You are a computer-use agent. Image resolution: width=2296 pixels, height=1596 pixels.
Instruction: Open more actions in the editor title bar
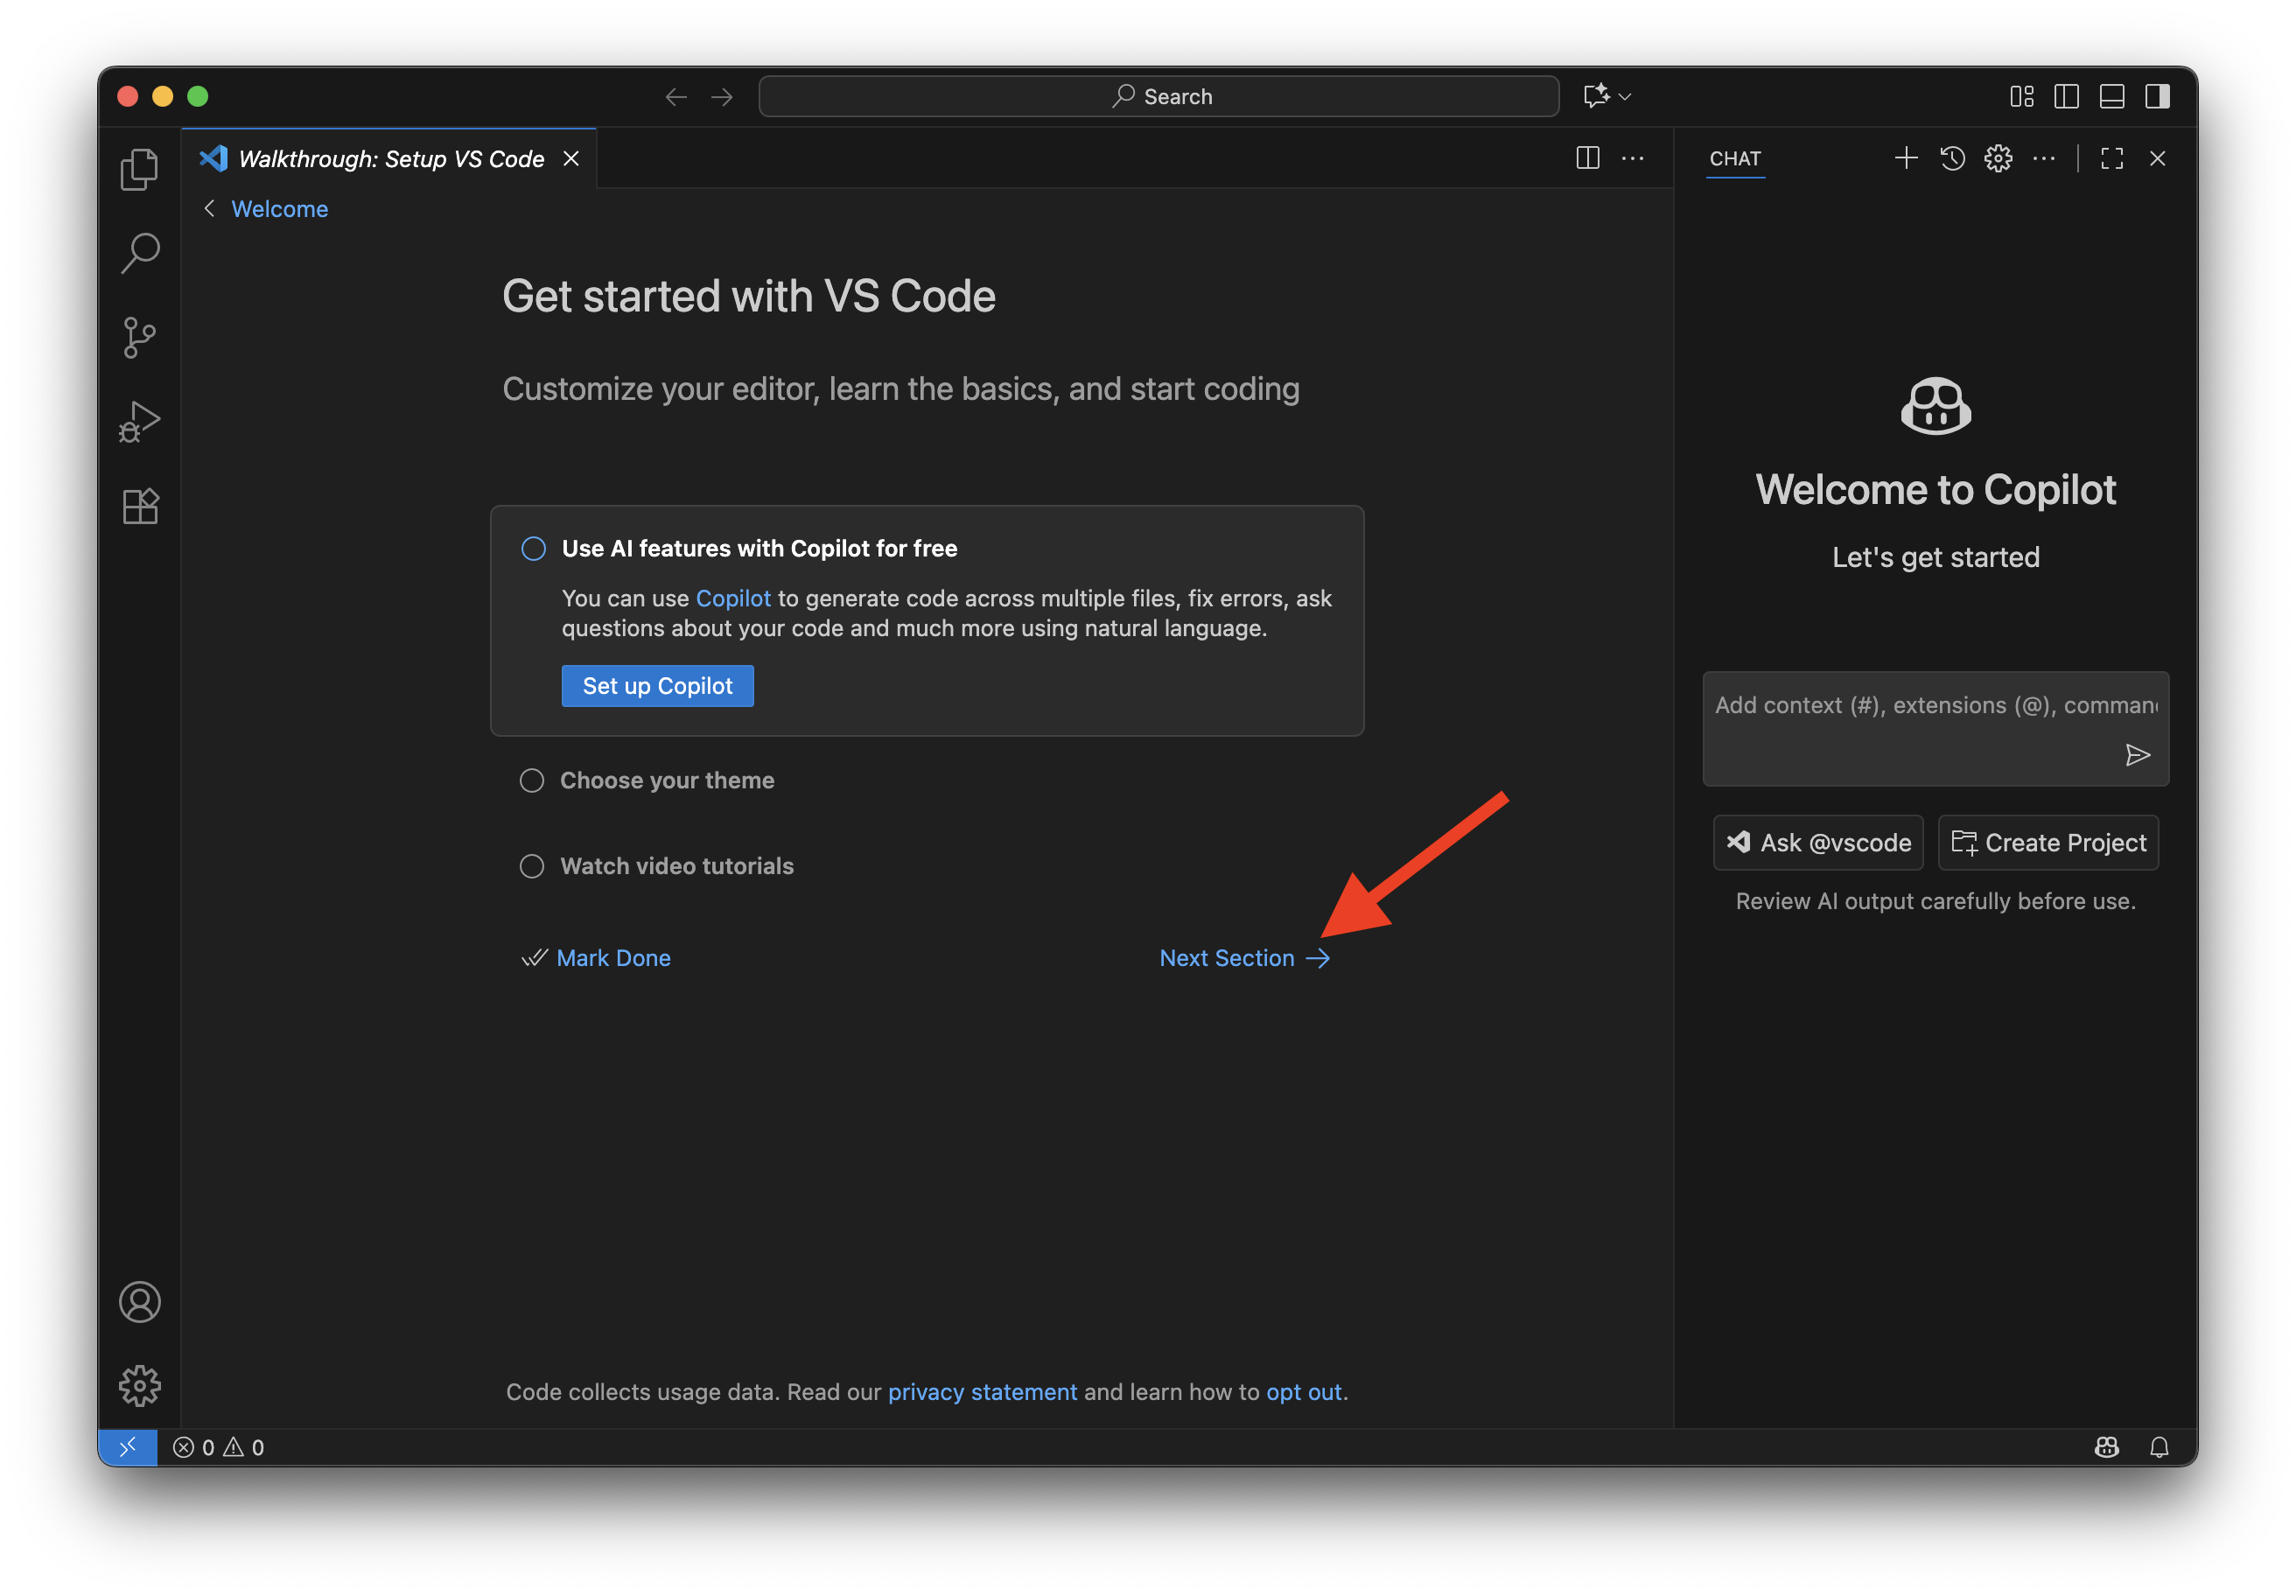pyautogui.click(x=1633, y=158)
